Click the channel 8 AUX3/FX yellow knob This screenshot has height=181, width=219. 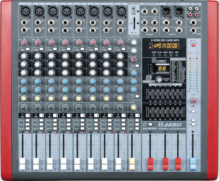(x=120, y=98)
